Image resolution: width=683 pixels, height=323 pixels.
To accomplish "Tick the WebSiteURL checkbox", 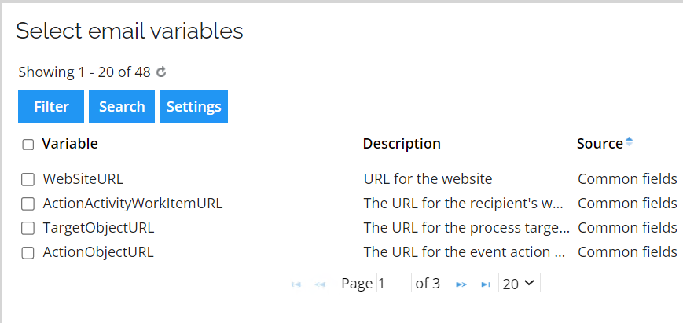I will click(28, 179).
